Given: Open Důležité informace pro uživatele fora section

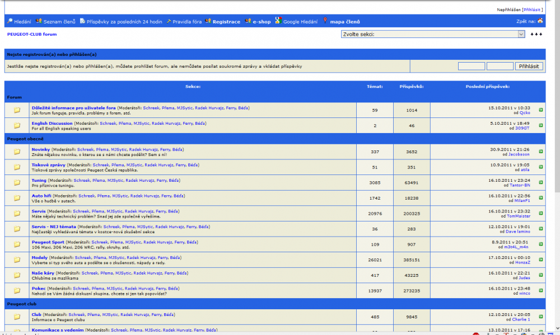Looking at the screenshot, I should [73, 108].
